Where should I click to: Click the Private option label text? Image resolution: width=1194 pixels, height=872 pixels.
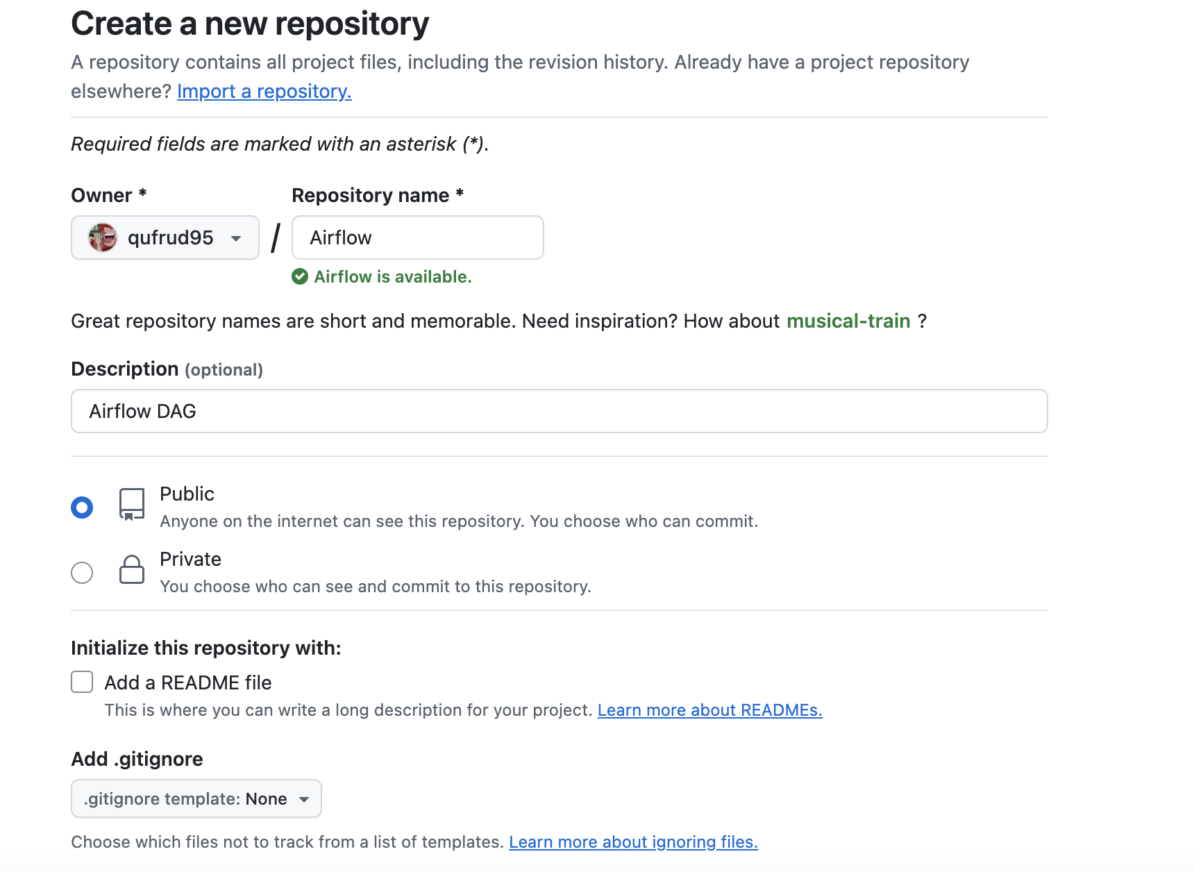(190, 559)
